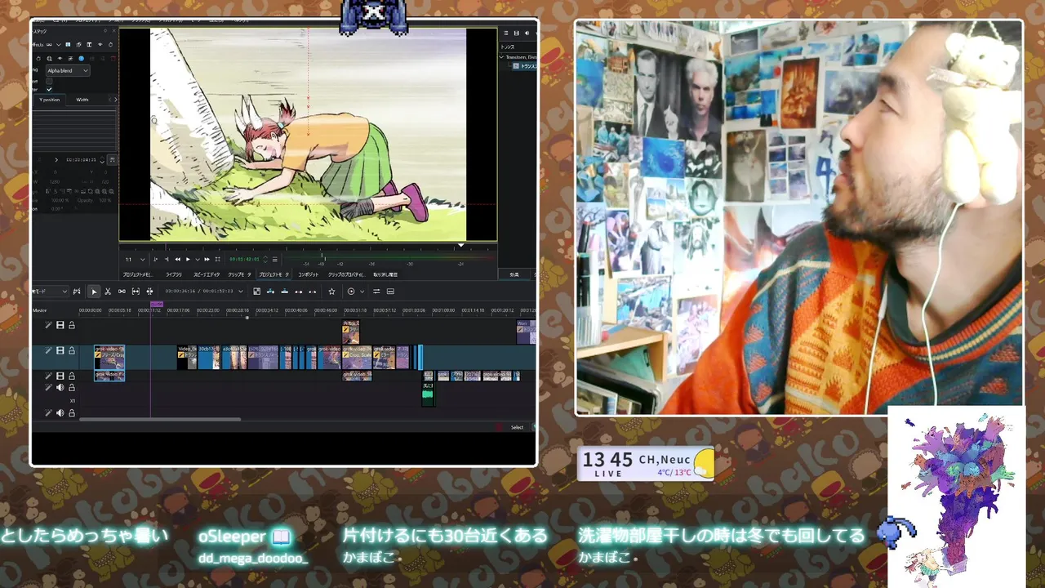Click the monitor rewind button
1045x588 pixels.
point(177,259)
